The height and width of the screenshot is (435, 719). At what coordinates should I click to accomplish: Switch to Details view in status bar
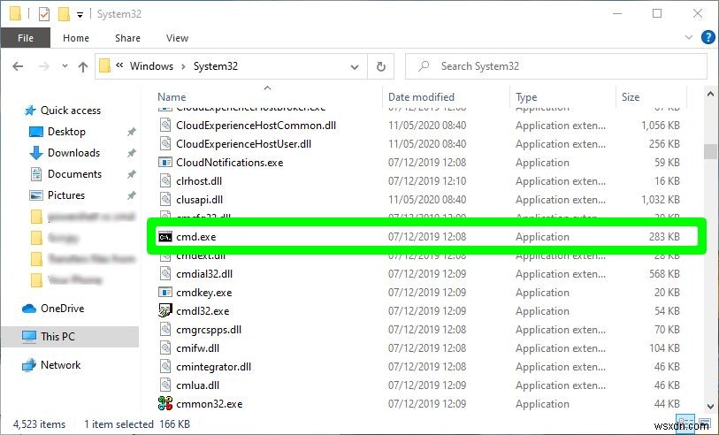click(x=686, y=424)
